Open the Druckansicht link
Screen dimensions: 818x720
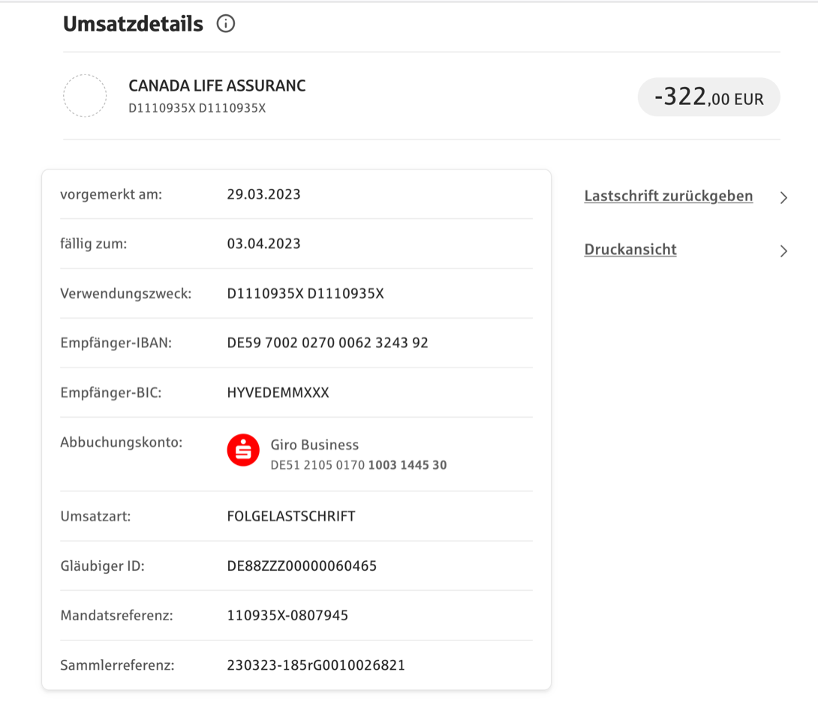pyautogui.click(x=630, y=250)
